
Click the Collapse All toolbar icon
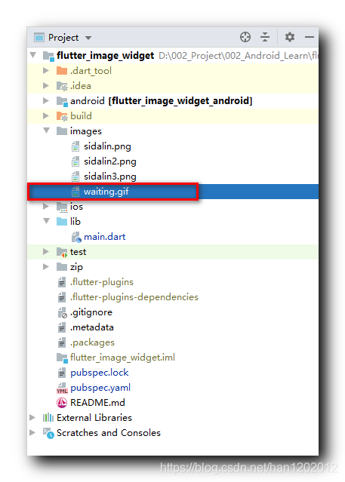click(x=265, y=37)
